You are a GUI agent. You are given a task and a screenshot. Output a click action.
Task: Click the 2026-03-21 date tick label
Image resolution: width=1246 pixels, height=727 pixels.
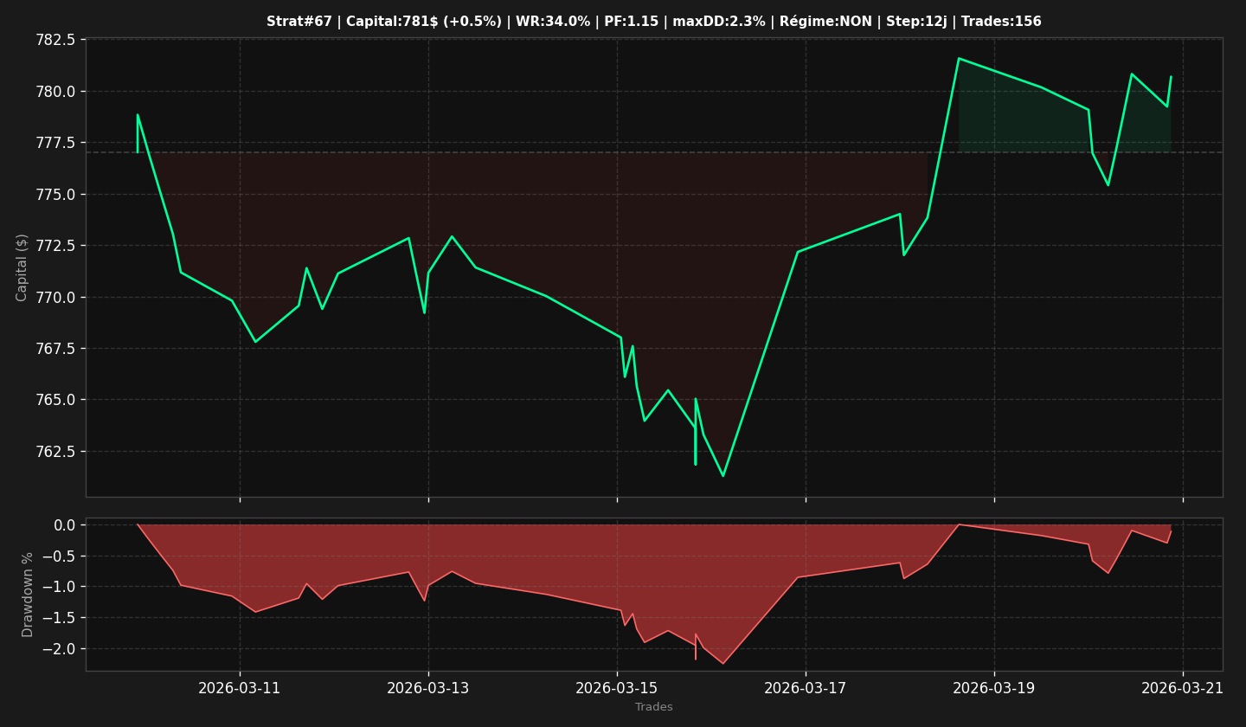[1183, 688]
